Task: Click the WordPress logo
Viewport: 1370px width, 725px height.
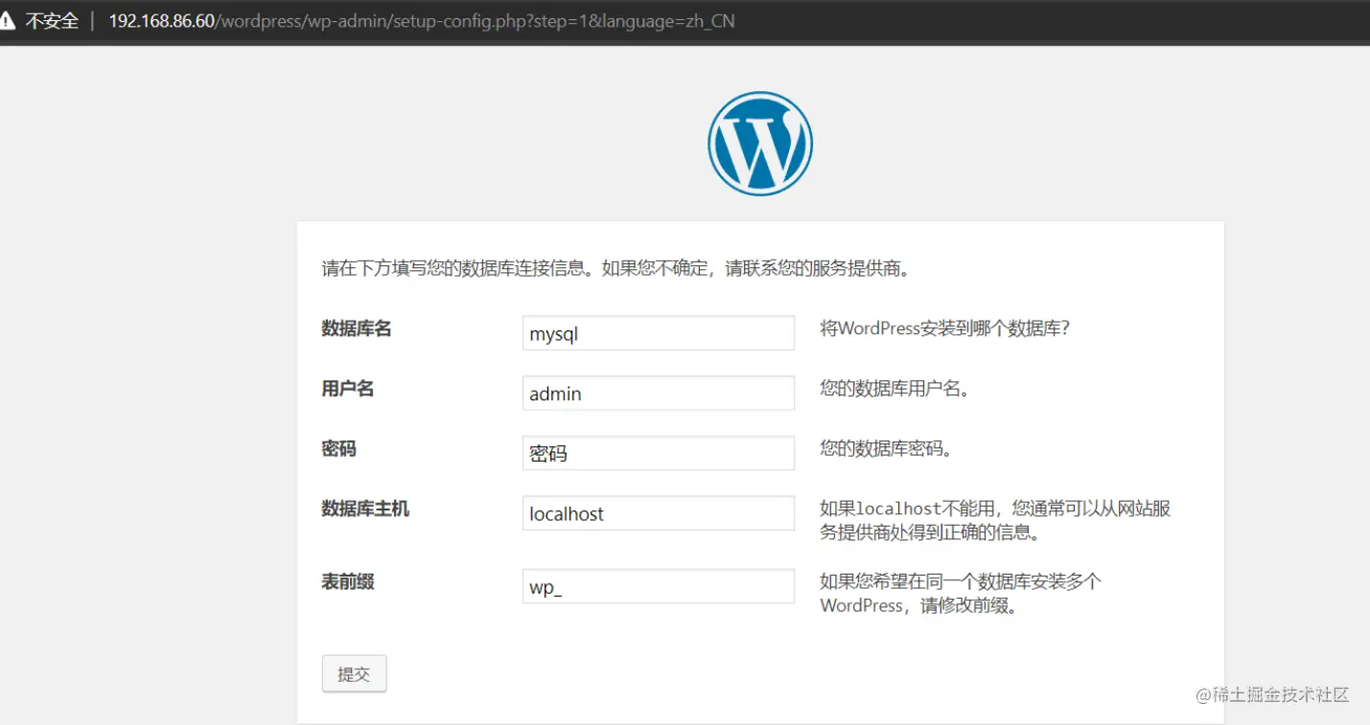Action: point(760,144)
